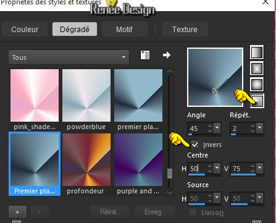Viewport: 276px width, 223px height.
Task: Click the plus button to add gradient
Action: coord(17,212)
